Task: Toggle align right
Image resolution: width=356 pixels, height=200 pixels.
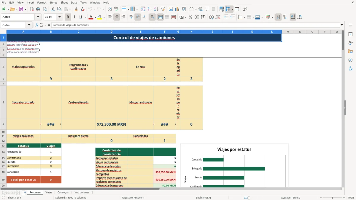Action: (x=123, y=17)
